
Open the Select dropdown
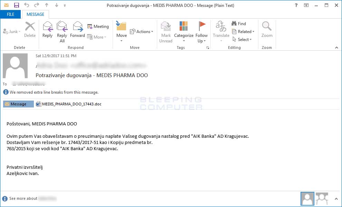point(242,39)
